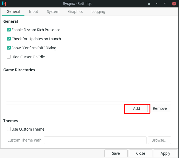Save the settings

point(116,153)
